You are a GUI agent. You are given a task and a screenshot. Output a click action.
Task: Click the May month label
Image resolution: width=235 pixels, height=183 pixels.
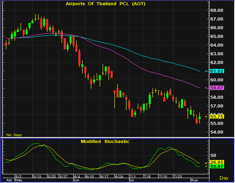click(19, 180)
